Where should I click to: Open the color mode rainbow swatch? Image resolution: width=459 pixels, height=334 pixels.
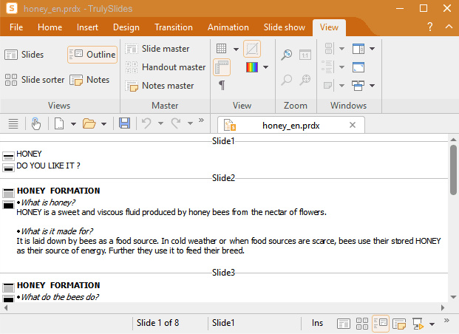[252, 67]
